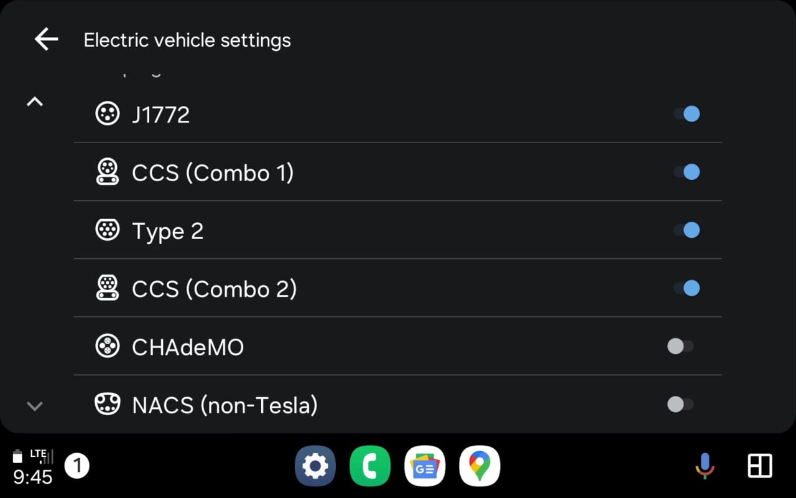The height and width of the screenshot is (498, 796).
Task: Open the app launcher grid icon
Action: tap(759, 464)
